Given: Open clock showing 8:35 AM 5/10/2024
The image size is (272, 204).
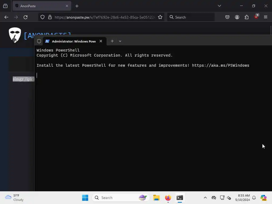Looking at the screenshot, I should tap(243, 198).
